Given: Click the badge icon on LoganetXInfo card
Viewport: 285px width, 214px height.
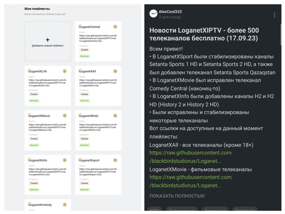Looking at the screenshot, I should (64, 160).
